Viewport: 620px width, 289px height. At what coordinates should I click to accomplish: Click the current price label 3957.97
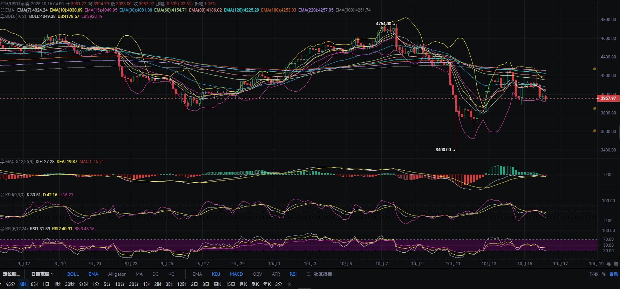[x=608, y=98]
